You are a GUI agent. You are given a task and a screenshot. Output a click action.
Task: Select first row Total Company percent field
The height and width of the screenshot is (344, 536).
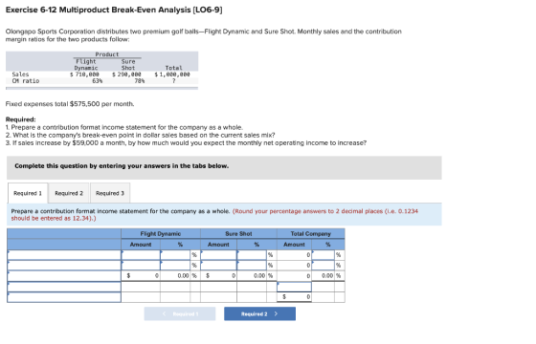point(324,255)
